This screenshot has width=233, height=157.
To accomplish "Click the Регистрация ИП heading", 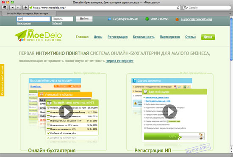I will [153, 151].
